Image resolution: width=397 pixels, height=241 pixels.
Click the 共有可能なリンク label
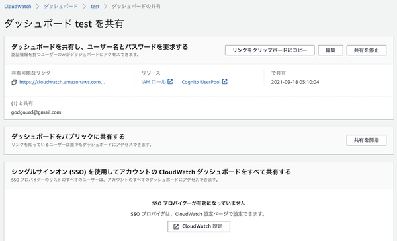coord(31,73)
